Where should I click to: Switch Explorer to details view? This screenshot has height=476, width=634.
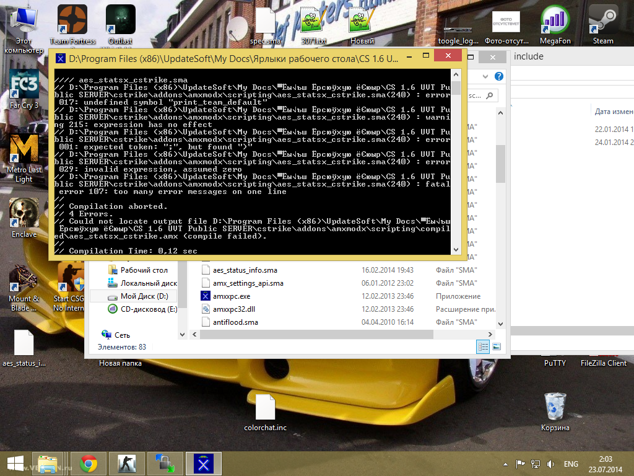(x=483, y=347)
